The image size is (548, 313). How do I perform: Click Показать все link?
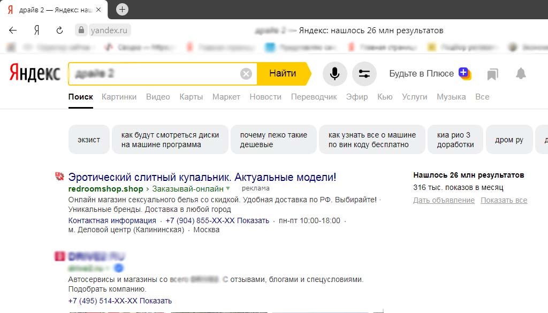click(x=504, y=200)
